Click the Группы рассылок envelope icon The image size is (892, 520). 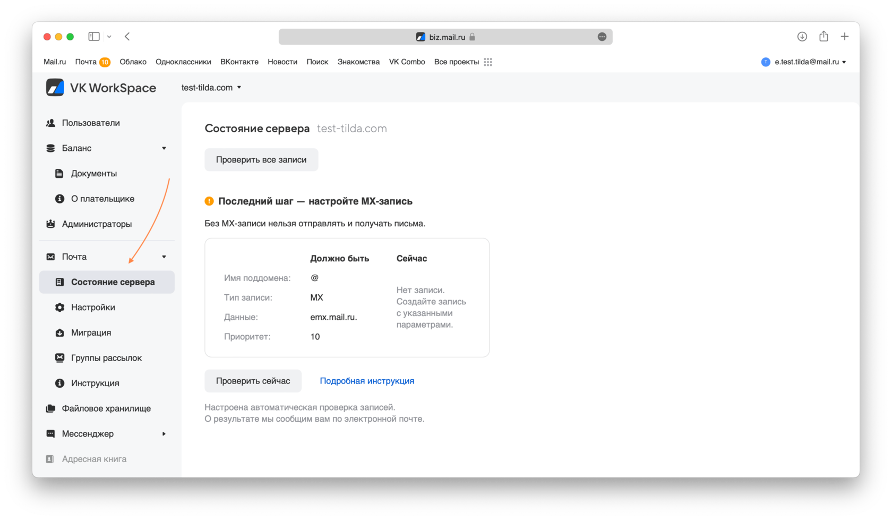click(x=59, y=358)
